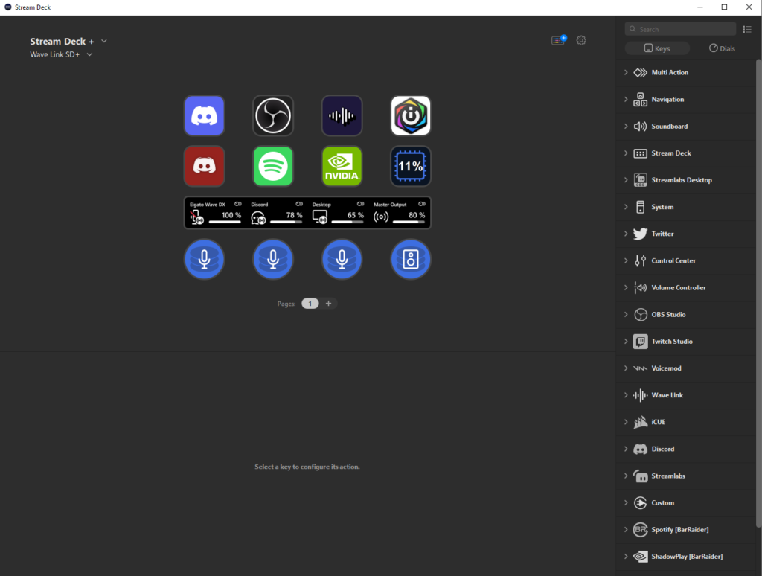Click the speaker dial for Master Output
Screen dimensions: 762x576
point(411,259)
